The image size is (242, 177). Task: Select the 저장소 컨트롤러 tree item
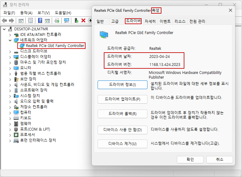34,107
